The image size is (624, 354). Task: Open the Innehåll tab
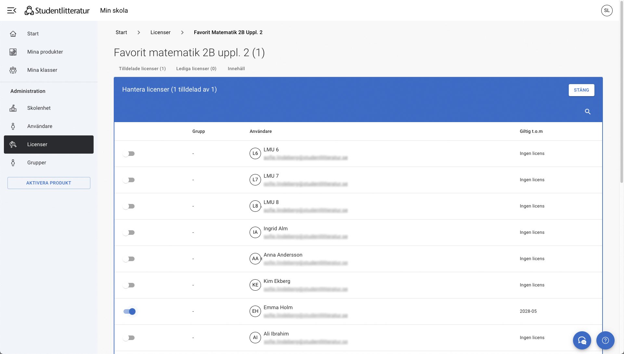pyautogui.click(x=236, y=69)
